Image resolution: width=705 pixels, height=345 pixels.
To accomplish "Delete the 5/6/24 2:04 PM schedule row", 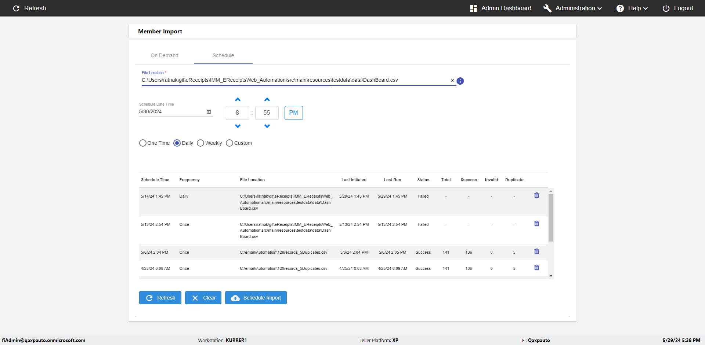I will [536, 252].
